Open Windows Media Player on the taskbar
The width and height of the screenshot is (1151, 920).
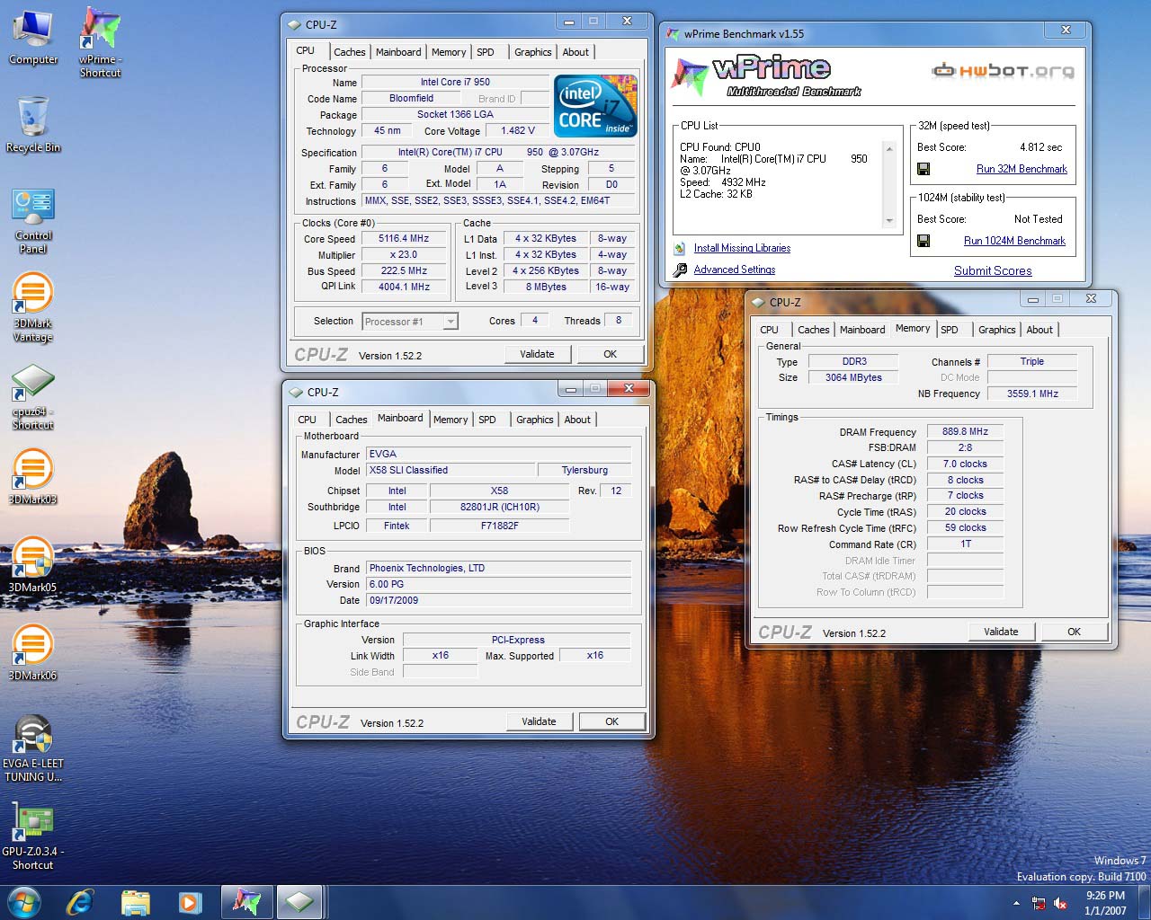point(189,902)
